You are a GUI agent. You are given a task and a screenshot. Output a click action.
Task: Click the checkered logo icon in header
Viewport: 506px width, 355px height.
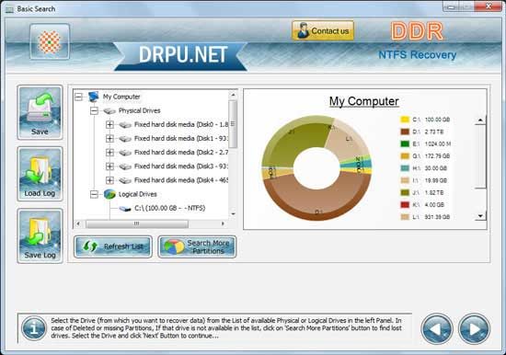(50, 42)
